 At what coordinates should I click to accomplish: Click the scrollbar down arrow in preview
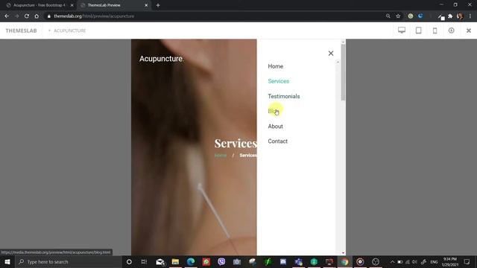tap(343, 253)
